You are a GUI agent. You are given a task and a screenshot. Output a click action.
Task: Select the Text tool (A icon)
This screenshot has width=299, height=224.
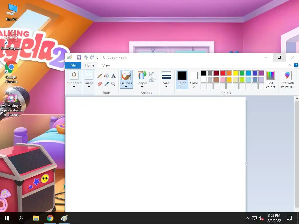click(x=114, y=76)
